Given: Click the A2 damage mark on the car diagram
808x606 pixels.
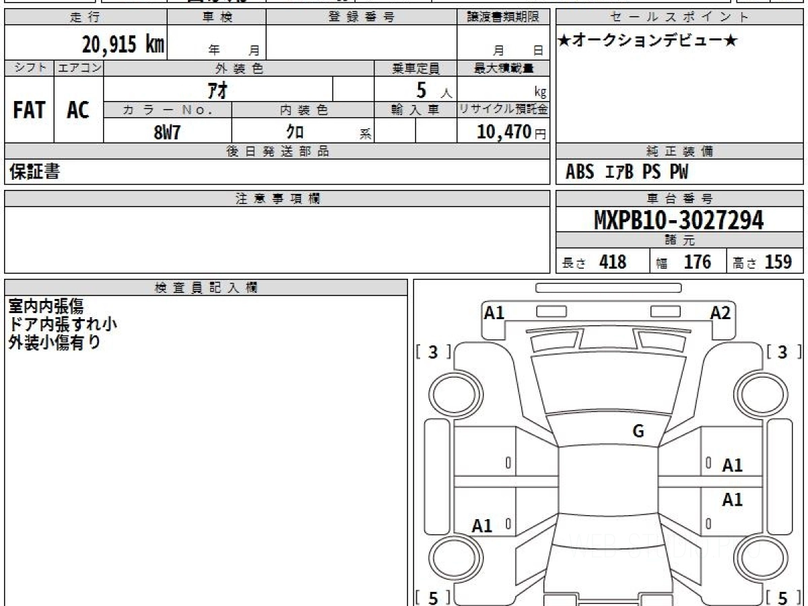Looking at the screenshot, I should click(x=720, y=313).
